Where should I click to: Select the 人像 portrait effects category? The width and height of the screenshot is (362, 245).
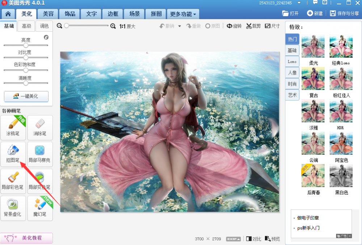point(292,72)
